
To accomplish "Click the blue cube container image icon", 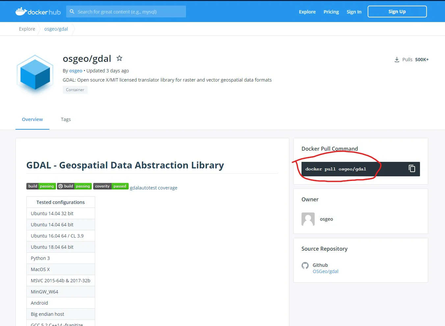I will pos(35,74).
